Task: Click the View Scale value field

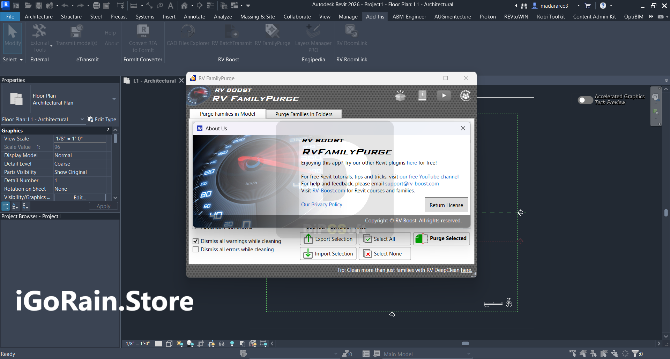Action: 80,139
